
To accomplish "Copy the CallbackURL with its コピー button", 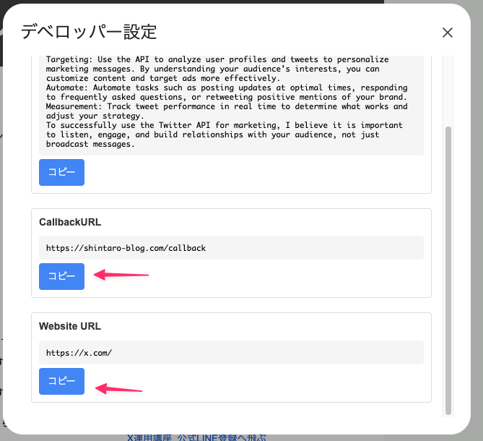I will 61,276.
